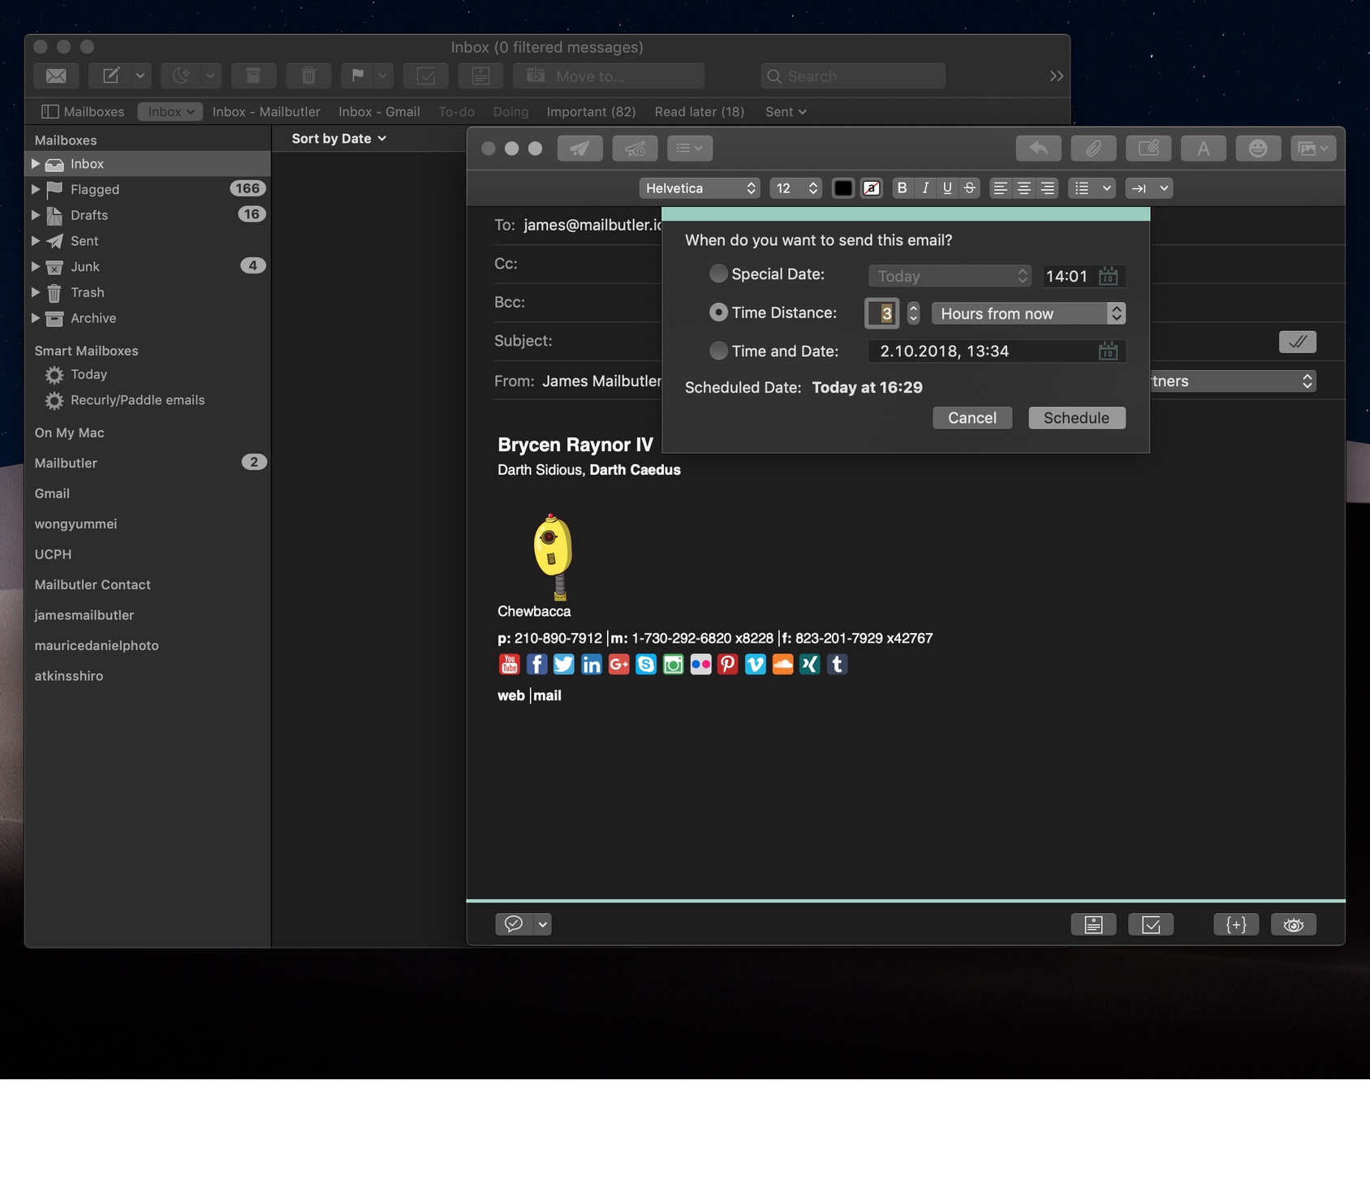1370x1201 pixels.
Task: Click the attach file paperclip icon
Action: point(1093,149)
